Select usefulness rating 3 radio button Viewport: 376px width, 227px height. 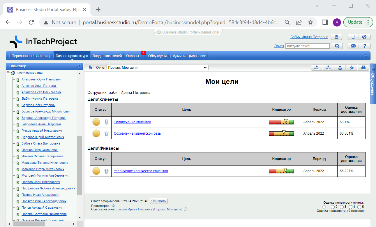[x=342, y=207]
